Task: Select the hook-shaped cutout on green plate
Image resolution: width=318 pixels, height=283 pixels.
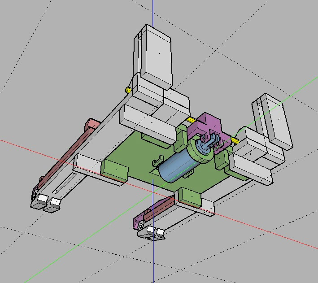Action: coord(157,160)
